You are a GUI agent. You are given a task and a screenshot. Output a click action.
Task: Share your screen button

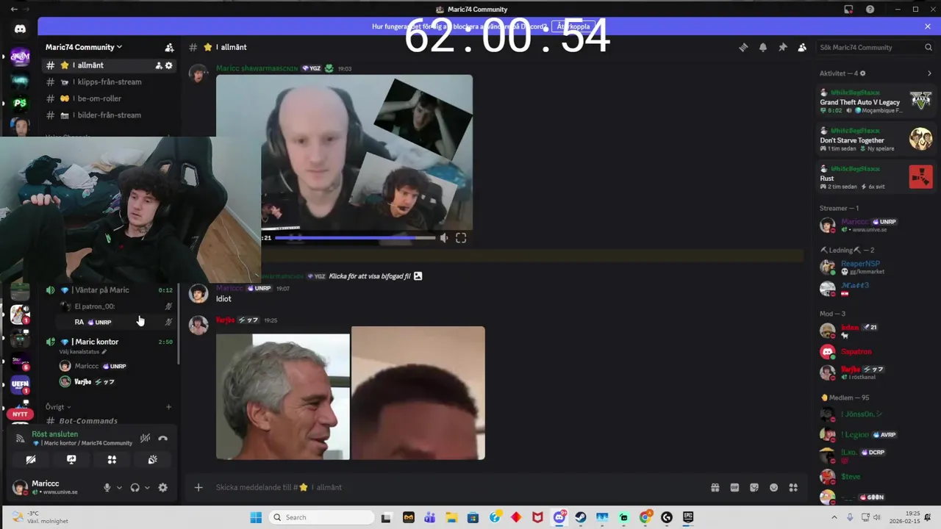(71, 459)
